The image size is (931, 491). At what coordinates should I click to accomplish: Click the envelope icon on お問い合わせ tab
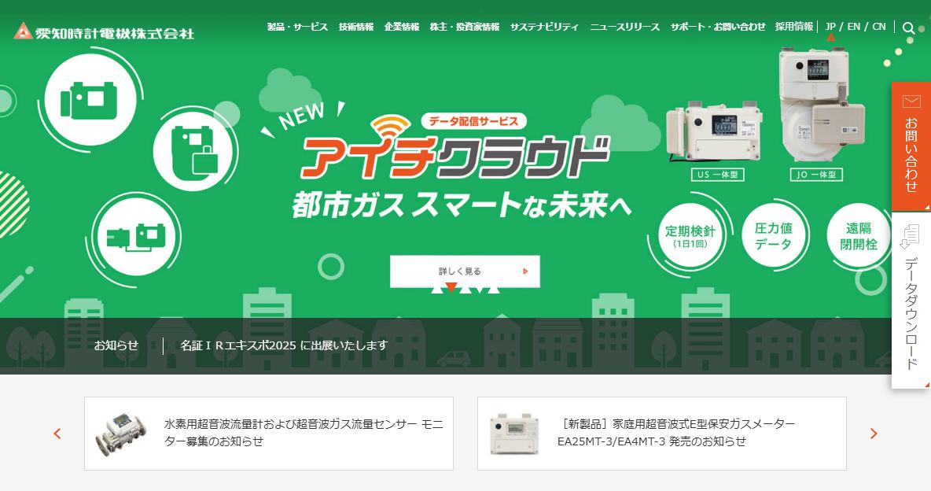click(911, 101)
